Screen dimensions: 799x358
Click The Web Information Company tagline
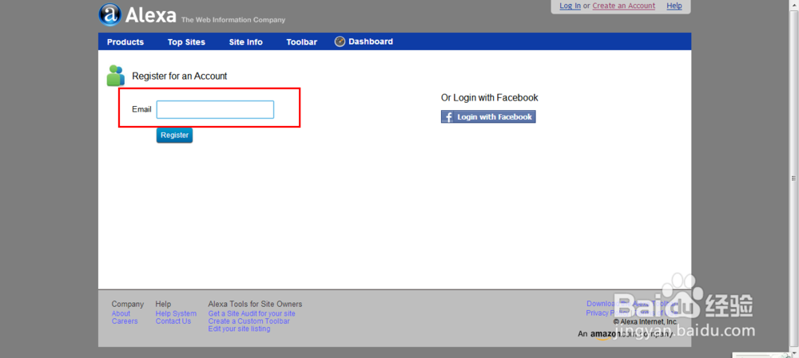pos(233,21)
